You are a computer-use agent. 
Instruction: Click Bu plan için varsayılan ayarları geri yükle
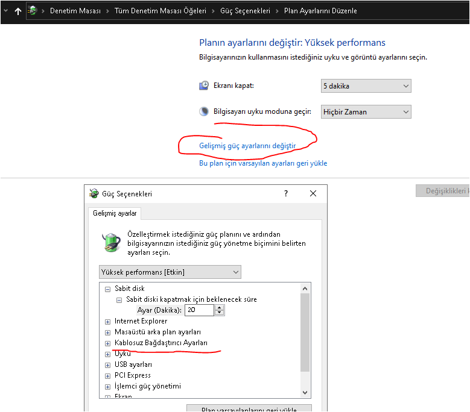click(263, 163)
